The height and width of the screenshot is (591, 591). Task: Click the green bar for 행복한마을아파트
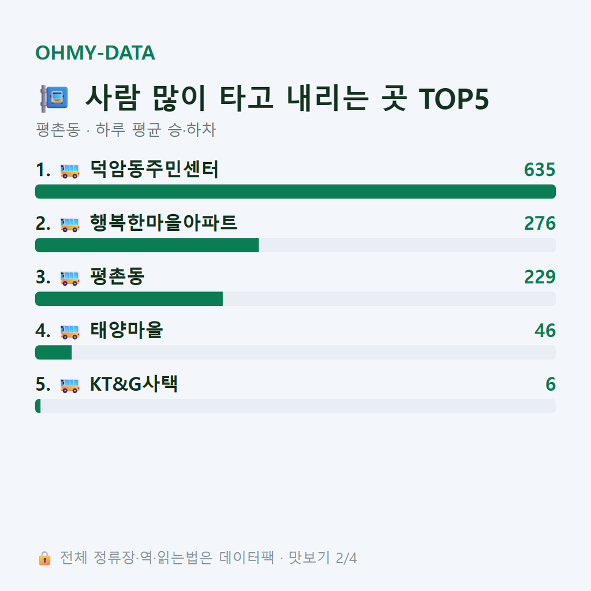[147, 245]
